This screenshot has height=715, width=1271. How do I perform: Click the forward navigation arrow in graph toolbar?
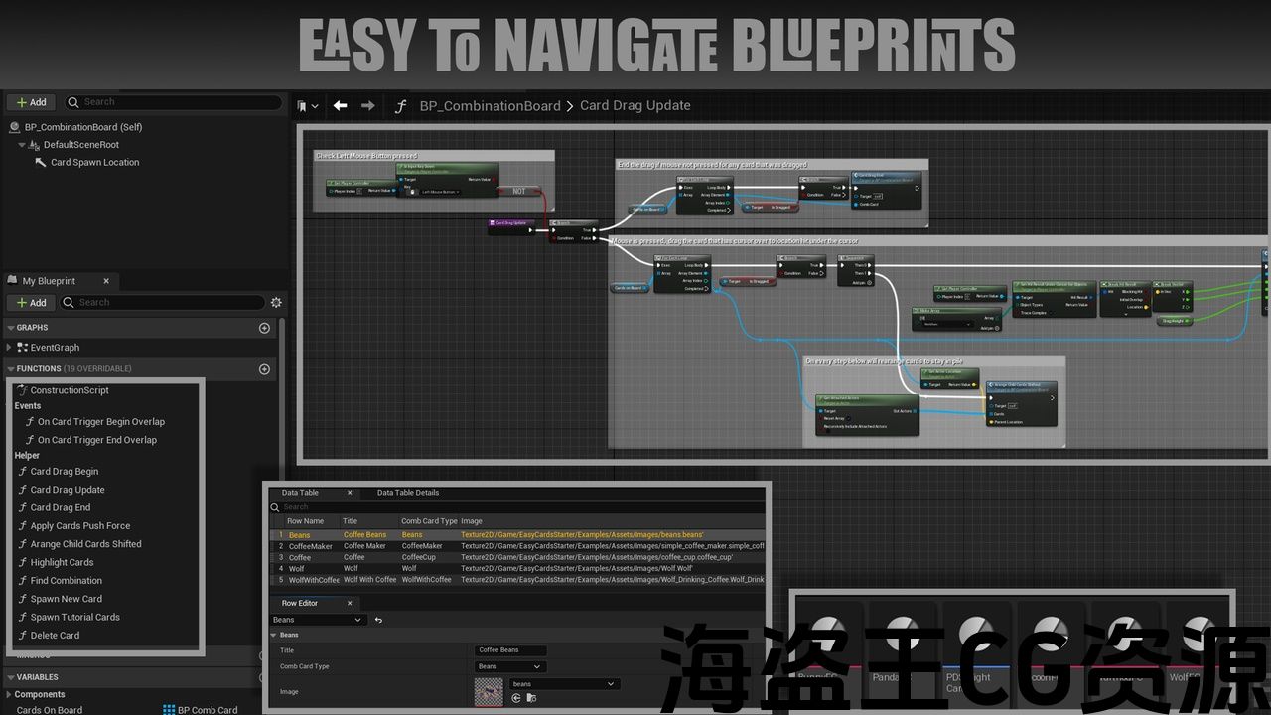coord(368,106)
